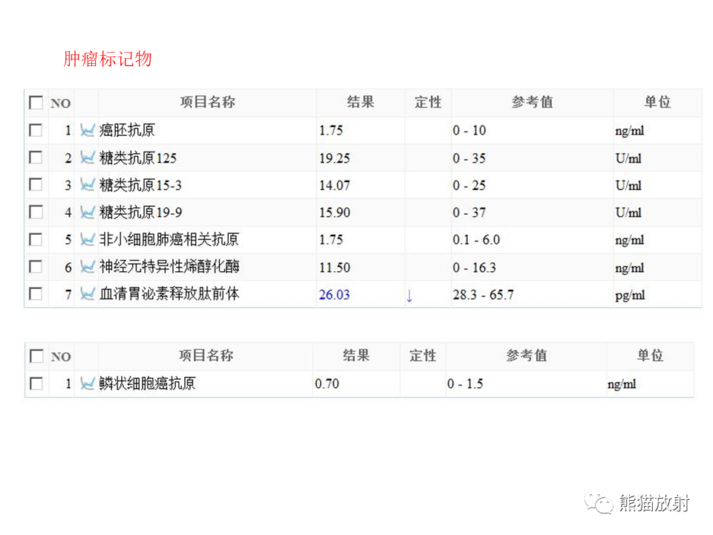Click result value 11.50
713x535 pixels.
334,267
